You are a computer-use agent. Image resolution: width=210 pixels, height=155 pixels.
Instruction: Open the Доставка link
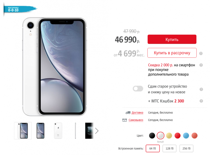(x=137, y=113)
